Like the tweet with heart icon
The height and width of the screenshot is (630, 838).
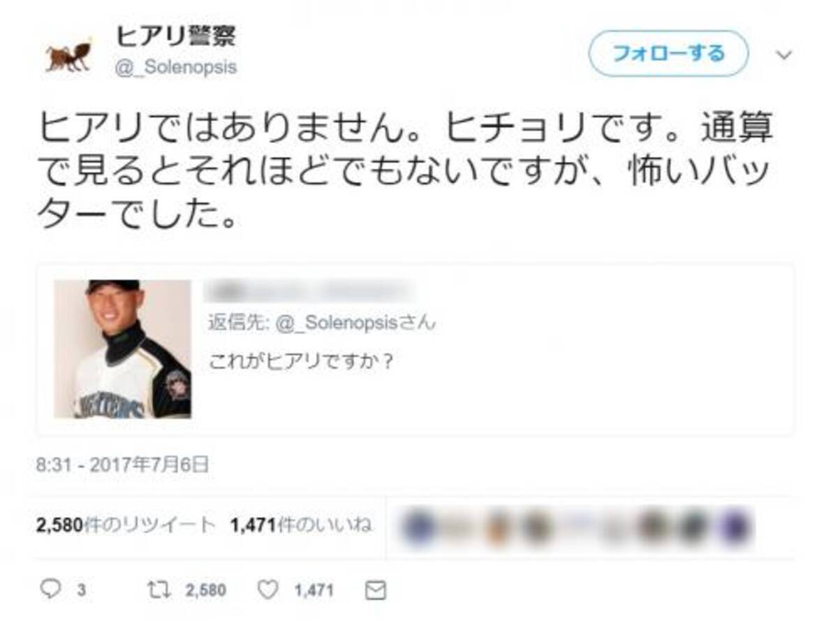267,590
